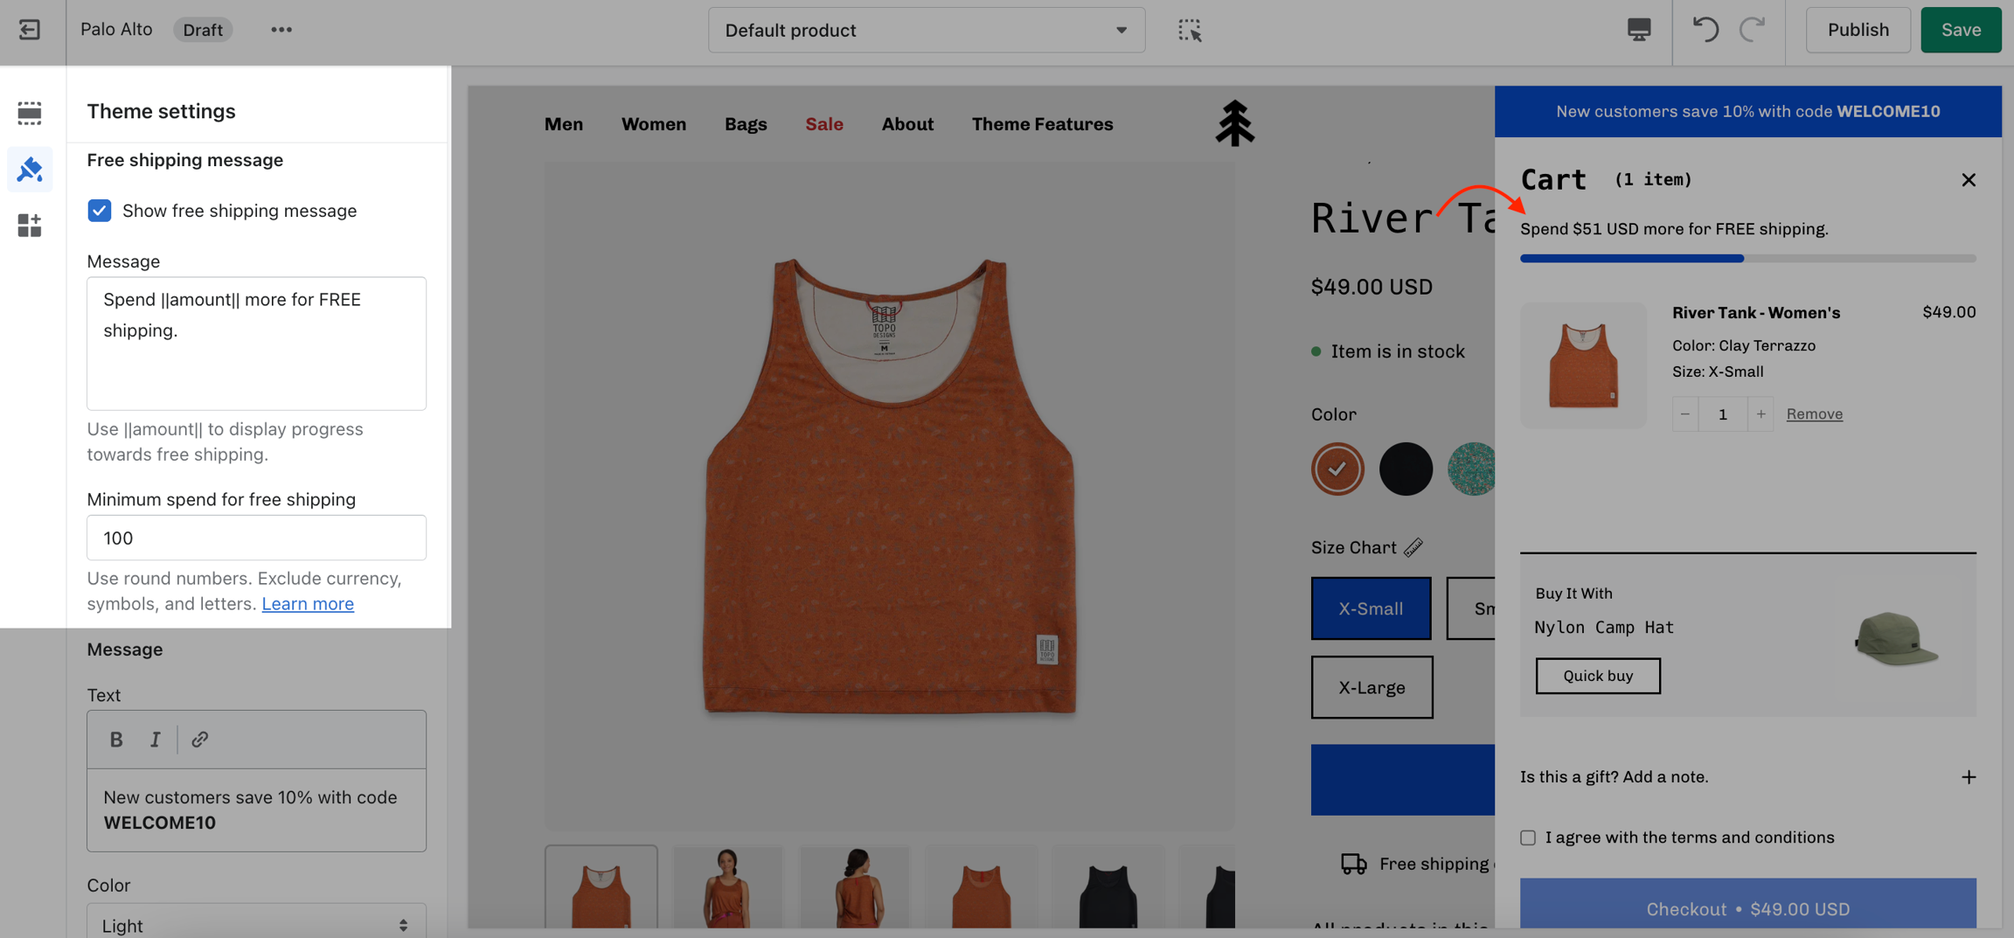Check the terms and conditions agreement
Image resolution: width=2014 pixels, height=938 pixels.
(x=1528, y=837)
